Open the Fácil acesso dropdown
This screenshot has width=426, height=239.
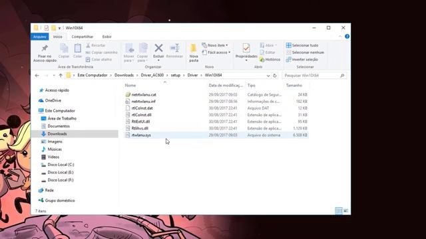click(216, 52)
